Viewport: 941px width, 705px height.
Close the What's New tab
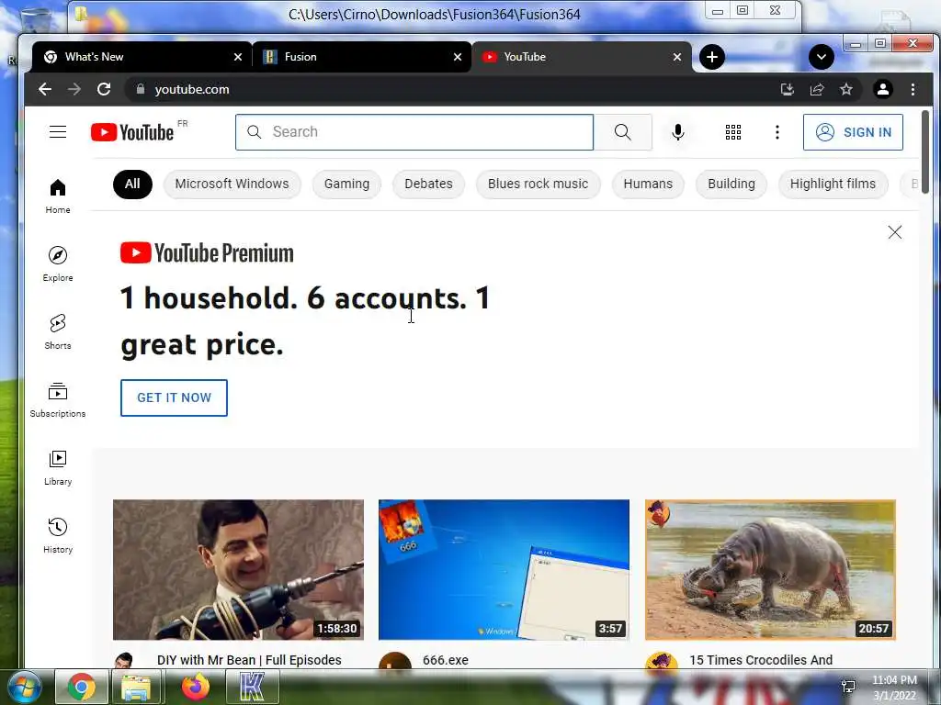[x=238, y=57]
